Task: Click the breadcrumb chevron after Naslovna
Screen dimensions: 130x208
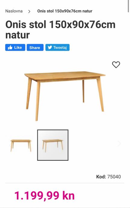Action: (29, 11)
